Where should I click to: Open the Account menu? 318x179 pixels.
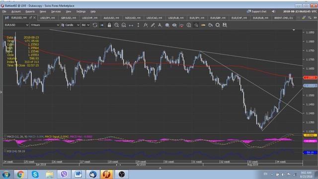pyautogui.click(x=16, y=11)
